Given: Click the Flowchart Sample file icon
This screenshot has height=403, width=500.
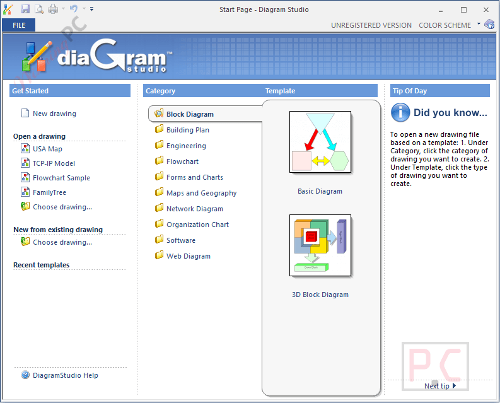Looking at the screenshot, I should [25, 177].
